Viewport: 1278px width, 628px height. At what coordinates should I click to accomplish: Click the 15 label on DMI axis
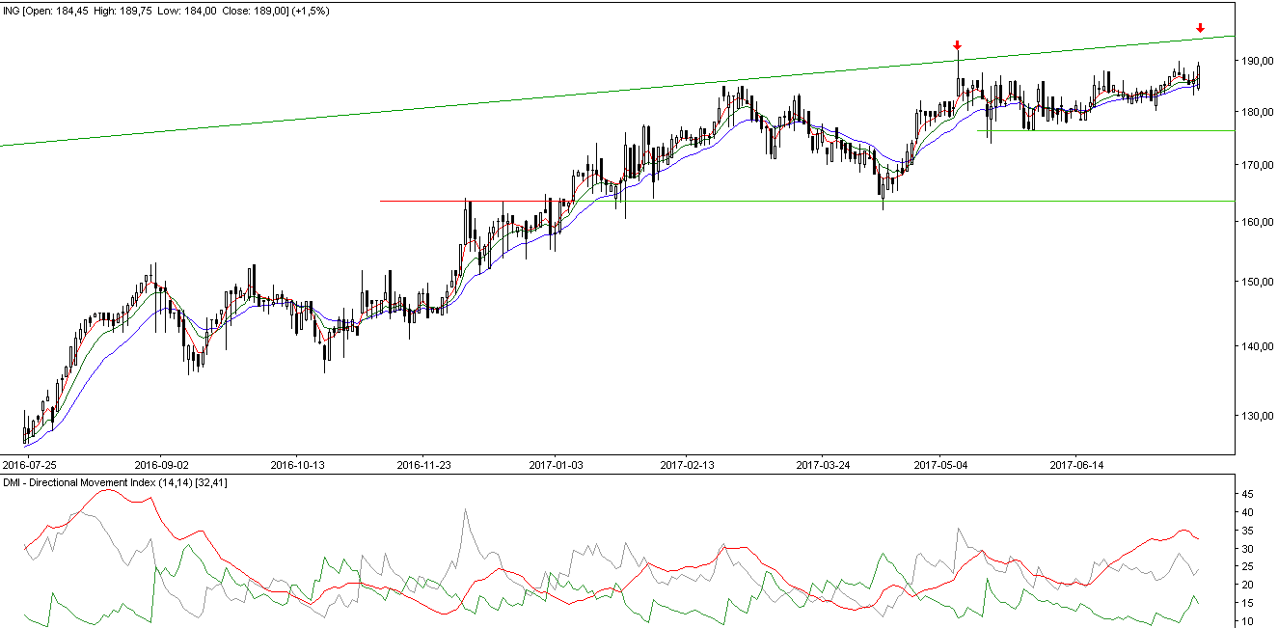pyautogui.click(x=1247, y=603)
